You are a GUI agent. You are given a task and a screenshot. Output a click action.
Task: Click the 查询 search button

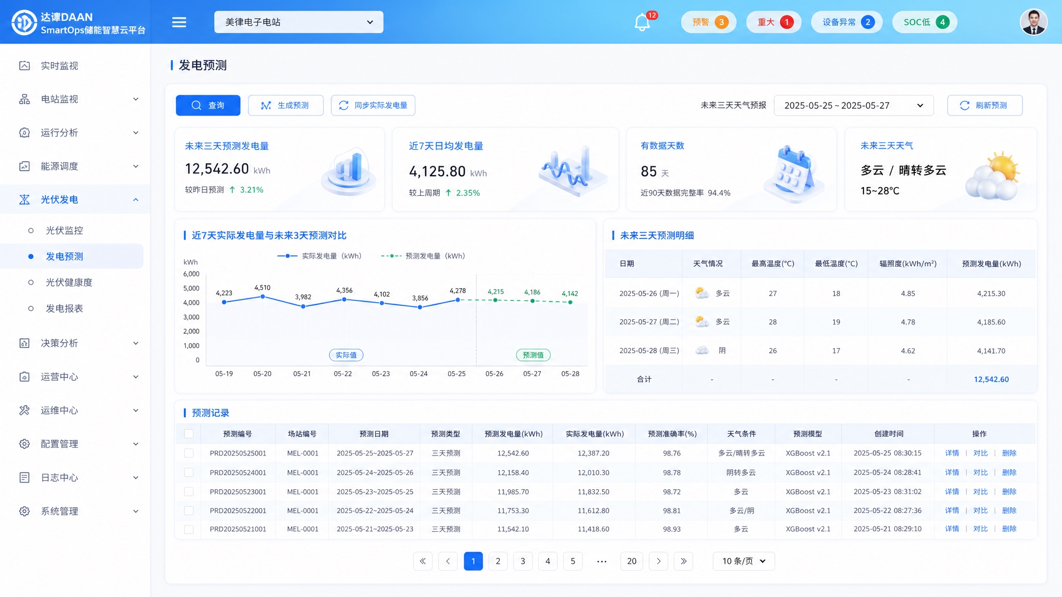(208, 105)
